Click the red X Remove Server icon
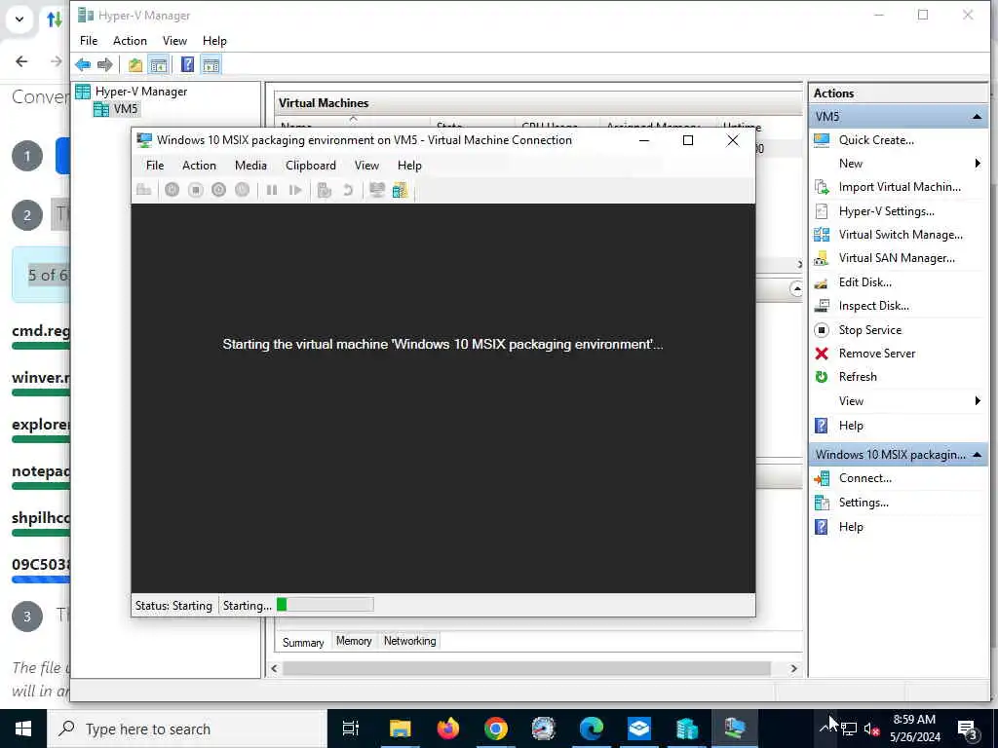The width and height of the screenshot is (998, 748). pyautogui.click(x=822, y=353)
